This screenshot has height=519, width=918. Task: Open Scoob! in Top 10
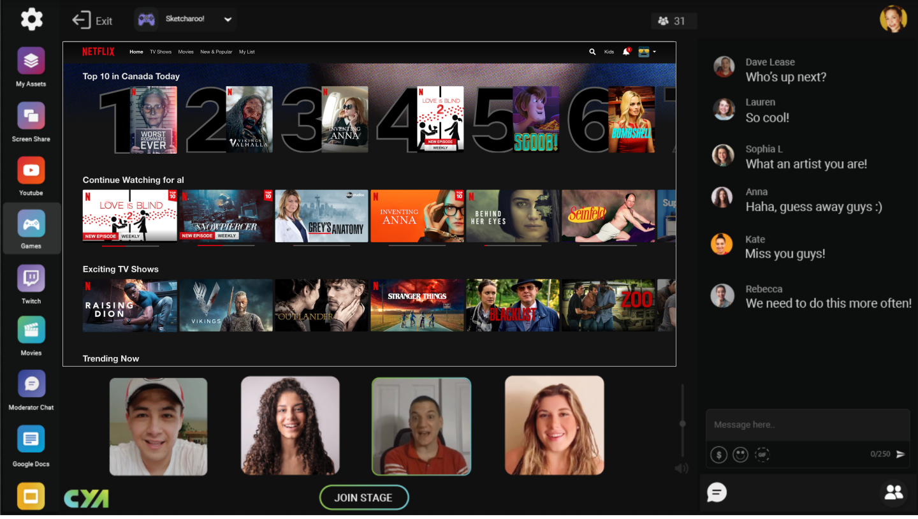coord(536,120)
